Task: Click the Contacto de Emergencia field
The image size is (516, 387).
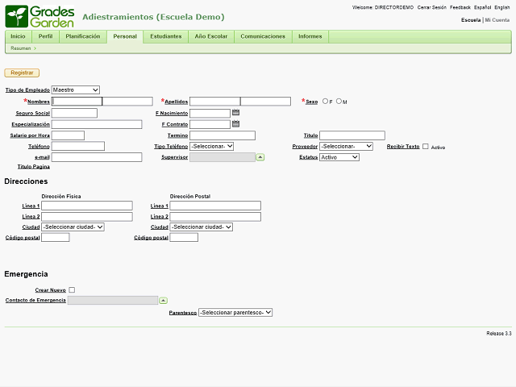Action: click(x=113, y=301)
